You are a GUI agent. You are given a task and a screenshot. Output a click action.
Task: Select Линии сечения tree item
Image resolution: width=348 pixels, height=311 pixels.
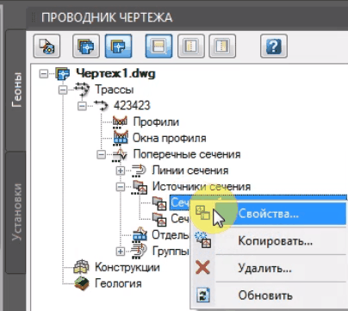tap(190, 171)
